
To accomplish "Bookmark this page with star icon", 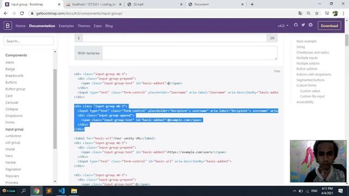I will click(317, 13).
